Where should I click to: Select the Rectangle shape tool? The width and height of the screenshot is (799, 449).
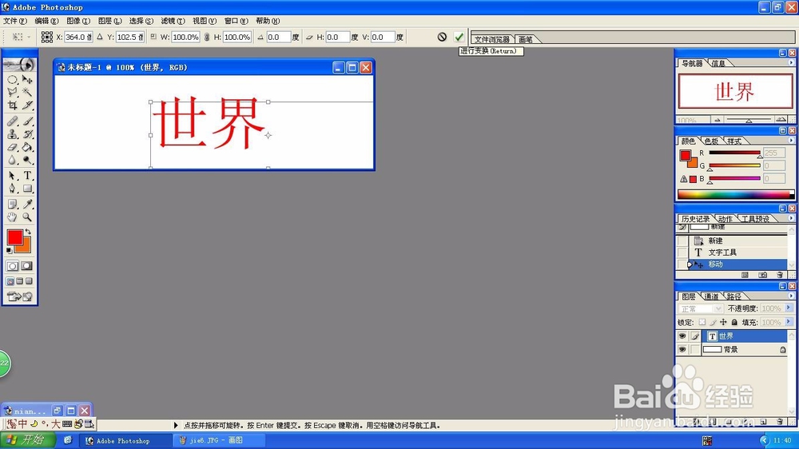[27, 189]
